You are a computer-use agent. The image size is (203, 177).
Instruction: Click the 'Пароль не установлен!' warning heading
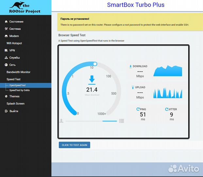tap(75, 19)
